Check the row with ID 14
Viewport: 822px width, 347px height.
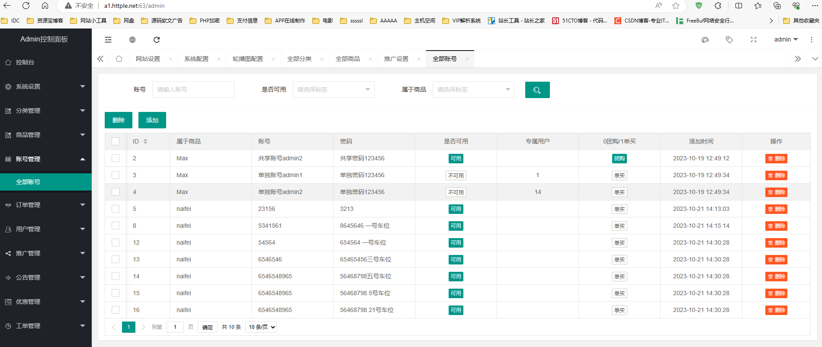pyautogui.click(x=116, y=276)
